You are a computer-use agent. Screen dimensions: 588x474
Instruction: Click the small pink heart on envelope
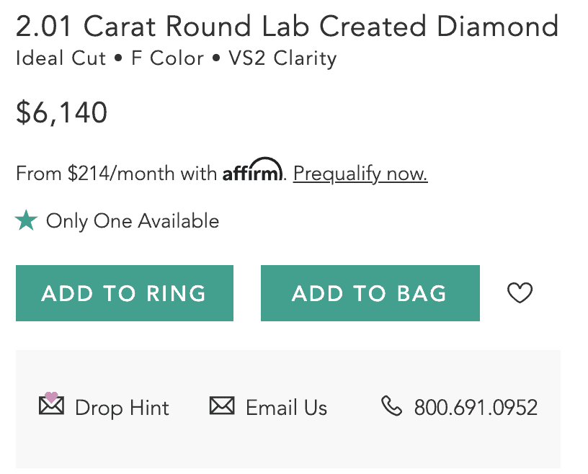point(51,398)
